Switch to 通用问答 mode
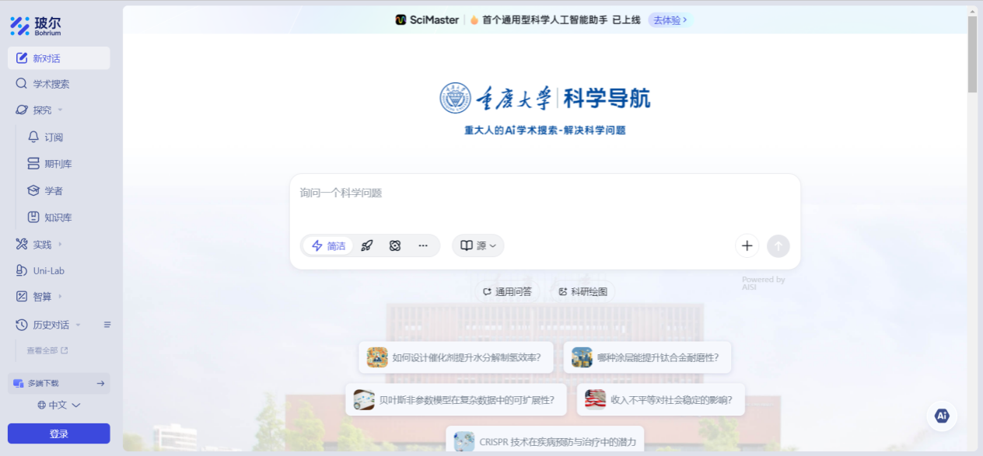 click(x=507, y=292)
